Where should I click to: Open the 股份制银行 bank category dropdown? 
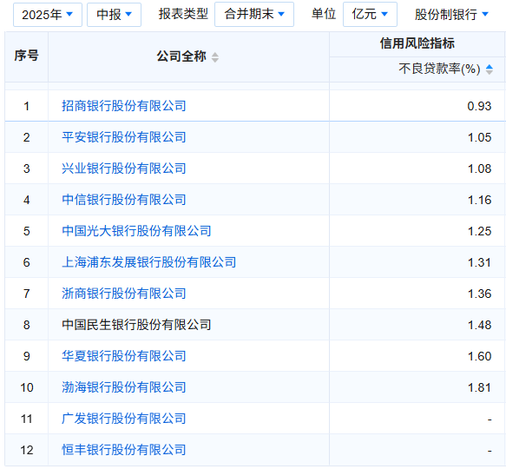click(452, 15)
